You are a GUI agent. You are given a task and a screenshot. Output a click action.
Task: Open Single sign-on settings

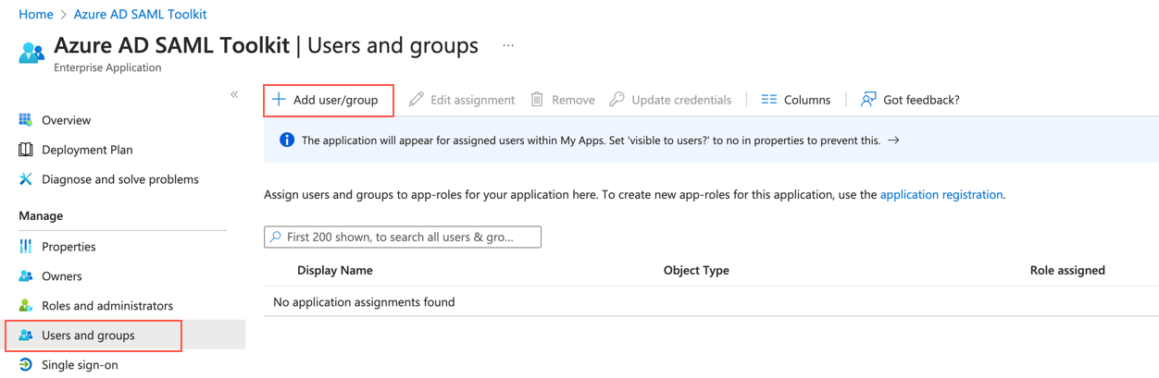[80, 365]
